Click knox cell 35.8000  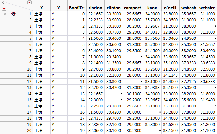click(x=152, y=125)
